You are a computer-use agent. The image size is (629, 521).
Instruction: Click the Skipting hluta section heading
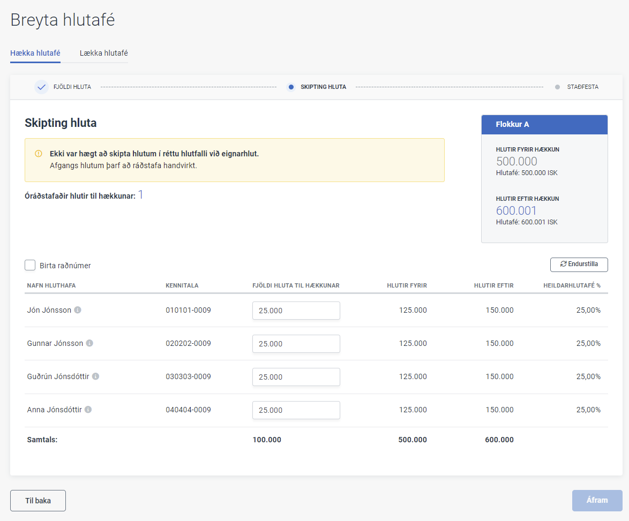click(61, 123)
